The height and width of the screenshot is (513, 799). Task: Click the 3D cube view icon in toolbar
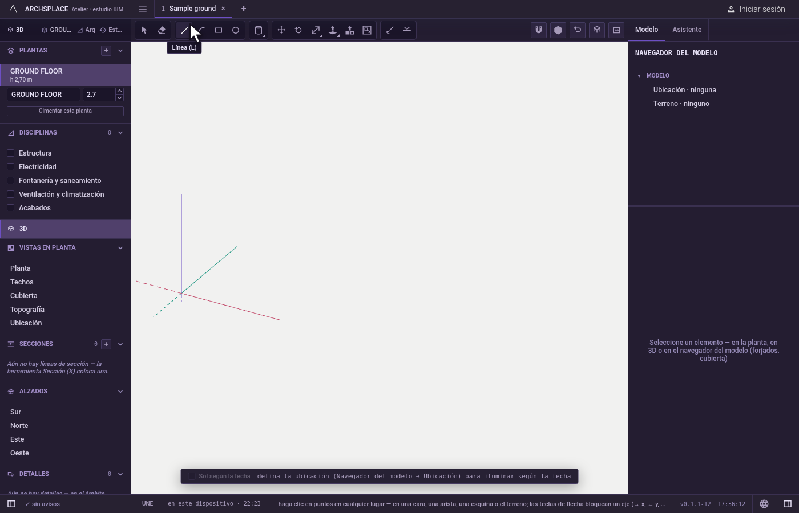click(x=597, y=30)
